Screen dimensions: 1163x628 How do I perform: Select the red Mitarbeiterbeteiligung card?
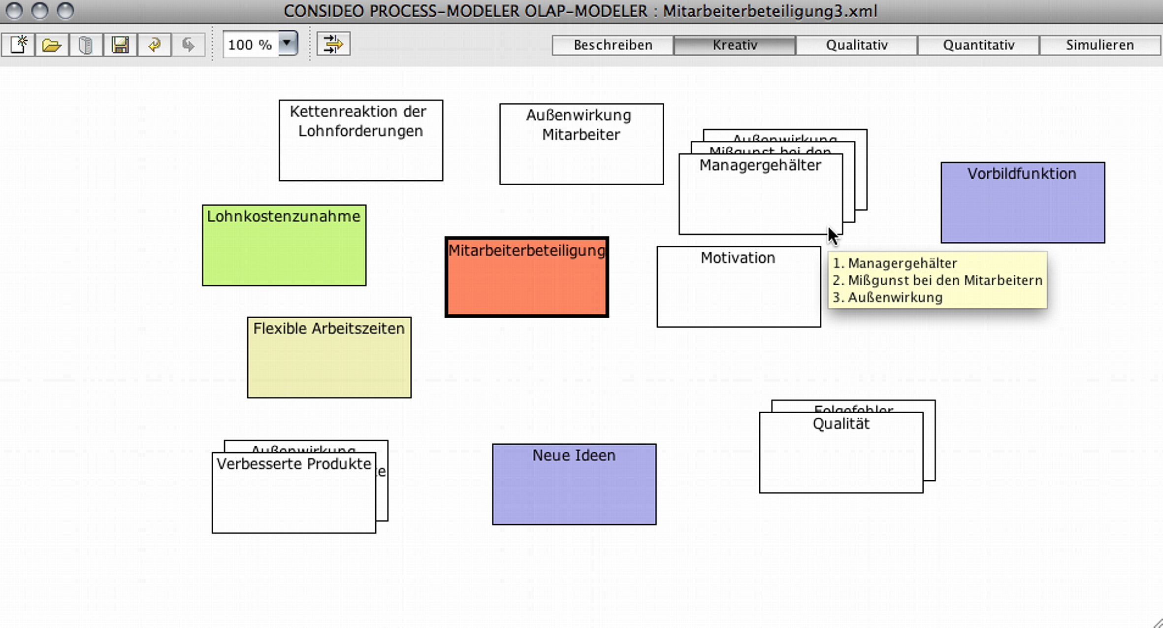point(526,278)
